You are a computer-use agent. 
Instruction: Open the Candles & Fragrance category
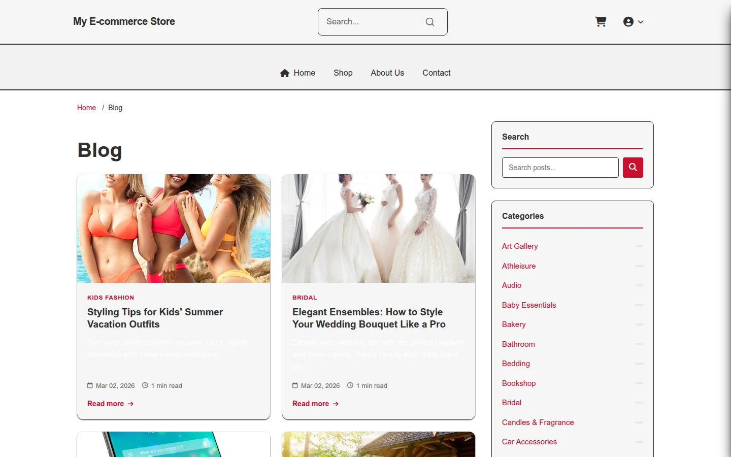point(538,422)
